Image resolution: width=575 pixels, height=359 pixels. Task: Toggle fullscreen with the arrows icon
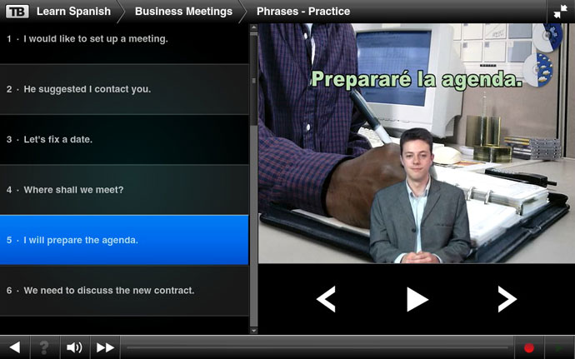[557, 12]
